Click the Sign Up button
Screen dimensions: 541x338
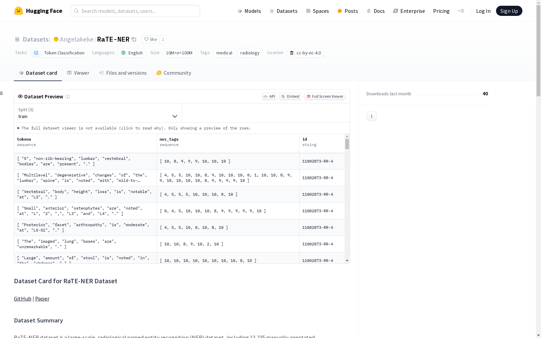point(509,11)
